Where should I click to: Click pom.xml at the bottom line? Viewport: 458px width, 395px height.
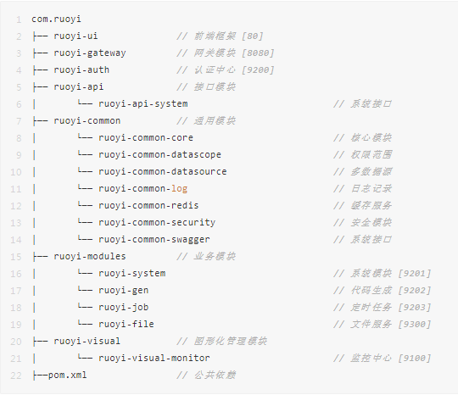click(x=68, y=375)
